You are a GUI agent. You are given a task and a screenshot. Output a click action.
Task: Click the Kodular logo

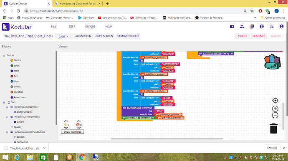pyautogui.click(x=17, y=27)
